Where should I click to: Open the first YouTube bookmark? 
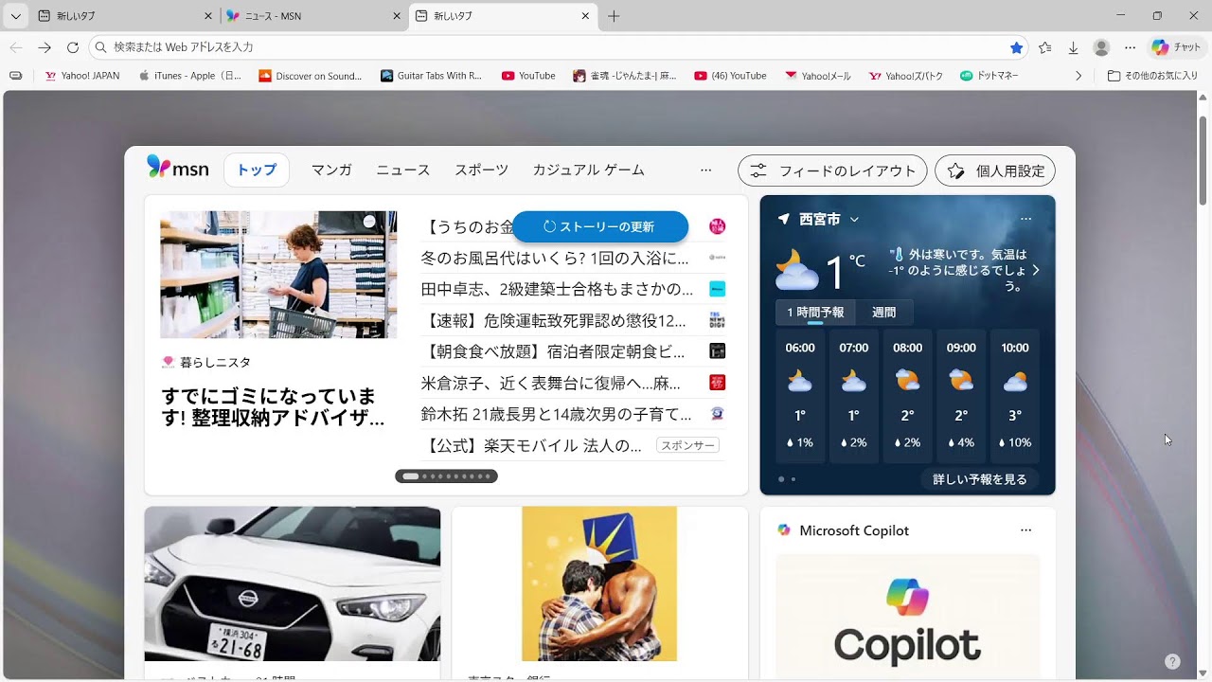coord(528,76)
